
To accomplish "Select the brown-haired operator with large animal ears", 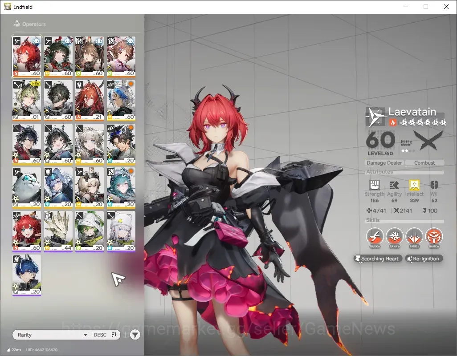I will tap(90, 57).
